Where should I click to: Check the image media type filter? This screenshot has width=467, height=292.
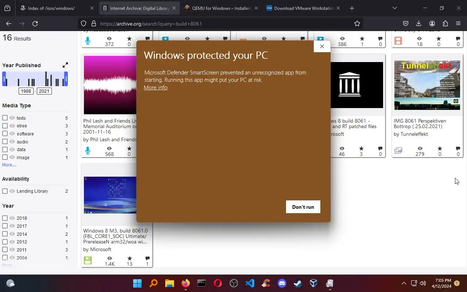(5, 157)
